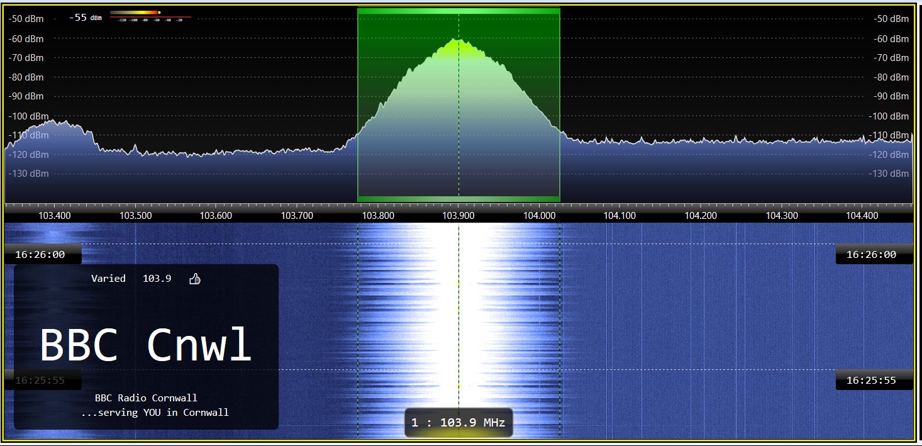Click the right edge of the green filter band
Viewport: 922px width, 446px height.
click(558, 104)
